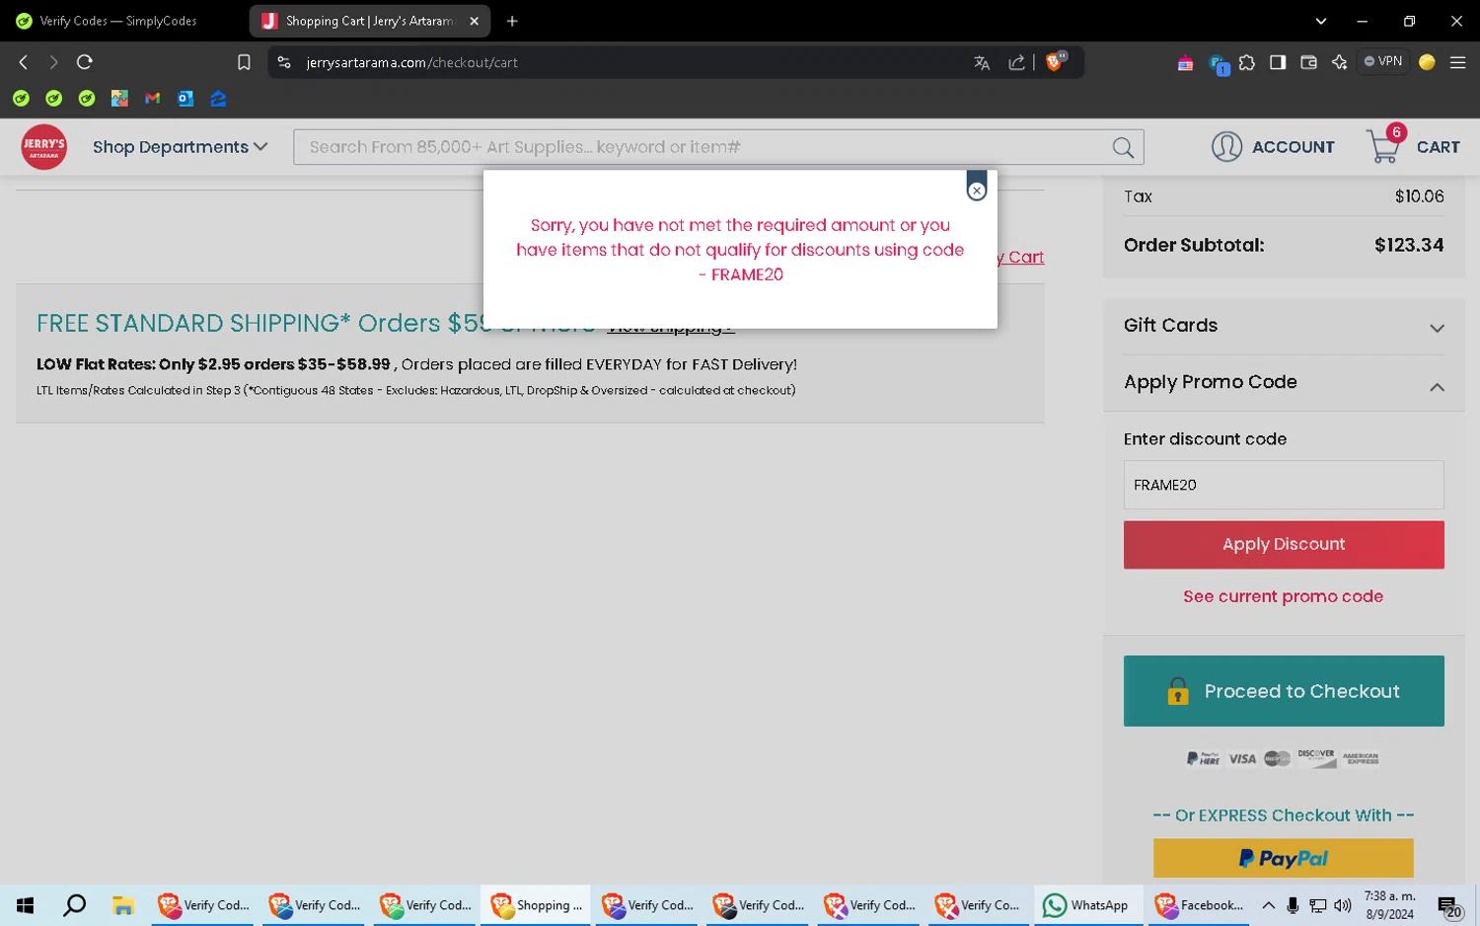Open a new browser tab

pos(512,21)
